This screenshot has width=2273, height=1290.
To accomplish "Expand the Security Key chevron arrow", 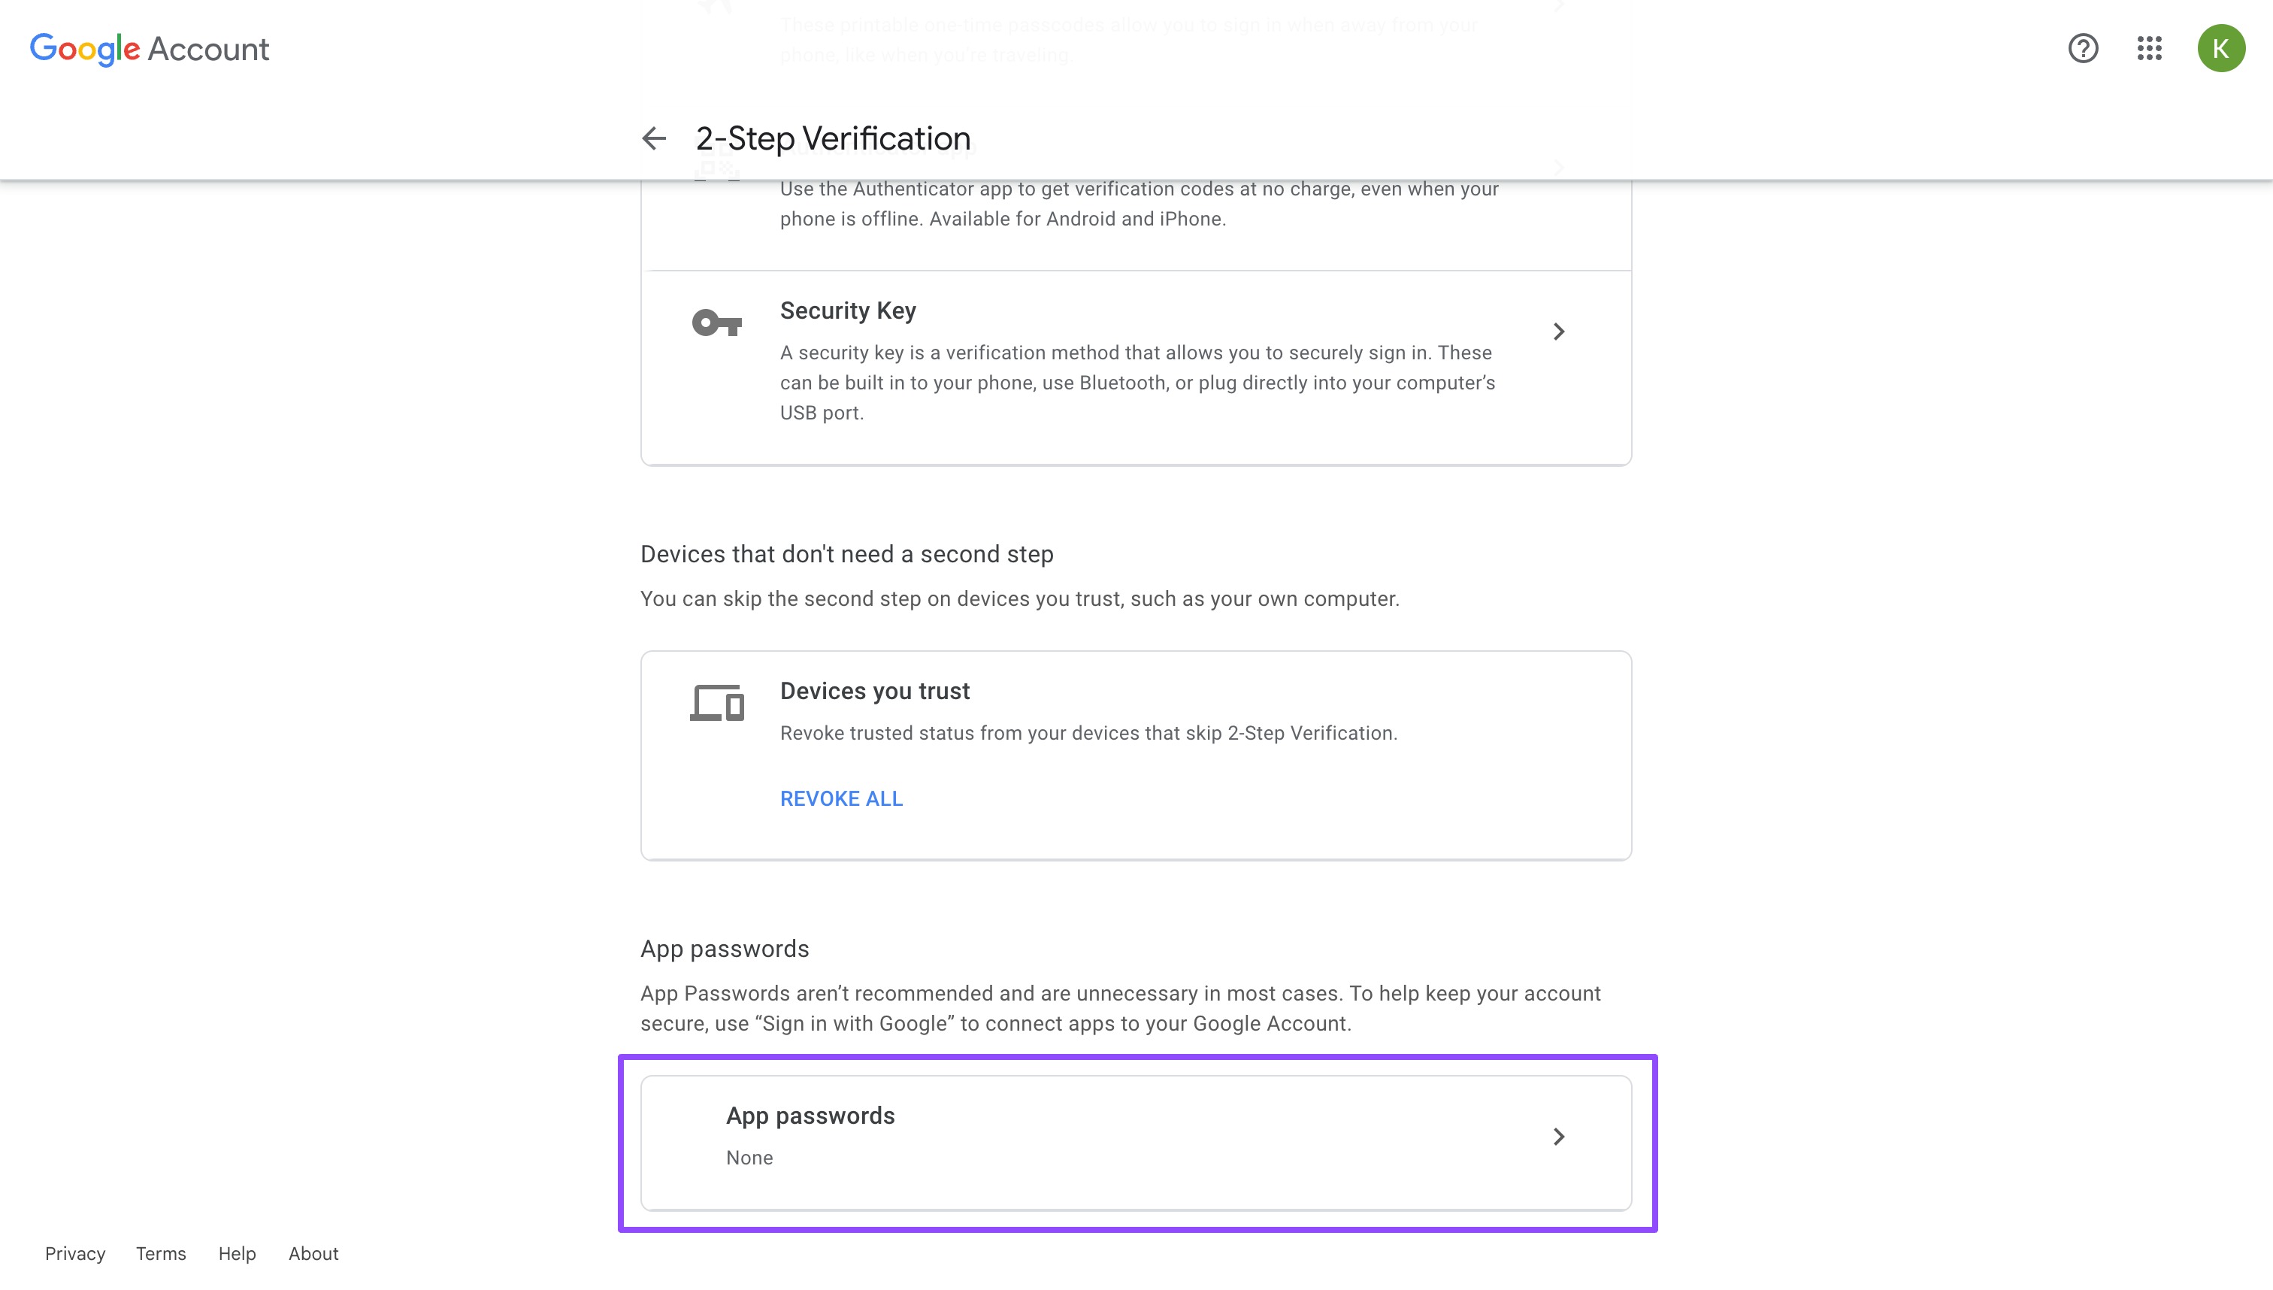I will click(x=1558, y=332).
